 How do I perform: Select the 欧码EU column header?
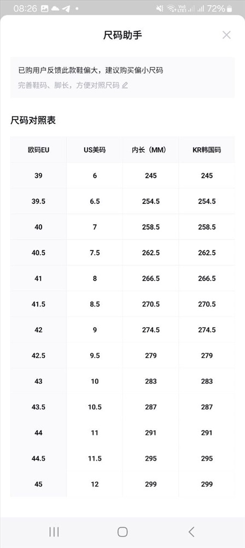pyautogui.click(x=38, y=150)
